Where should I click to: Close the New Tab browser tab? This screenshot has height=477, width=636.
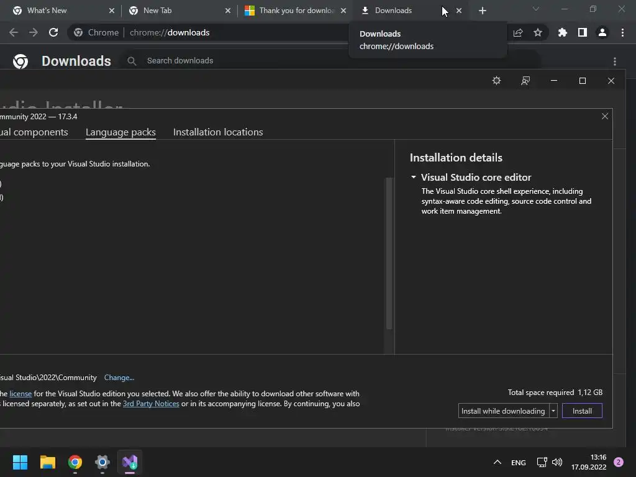point(228,11)
